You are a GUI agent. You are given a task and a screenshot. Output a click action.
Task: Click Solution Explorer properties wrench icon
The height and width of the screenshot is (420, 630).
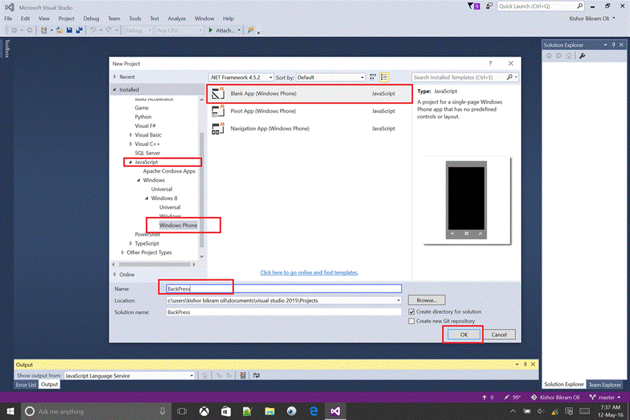[582, 56]
